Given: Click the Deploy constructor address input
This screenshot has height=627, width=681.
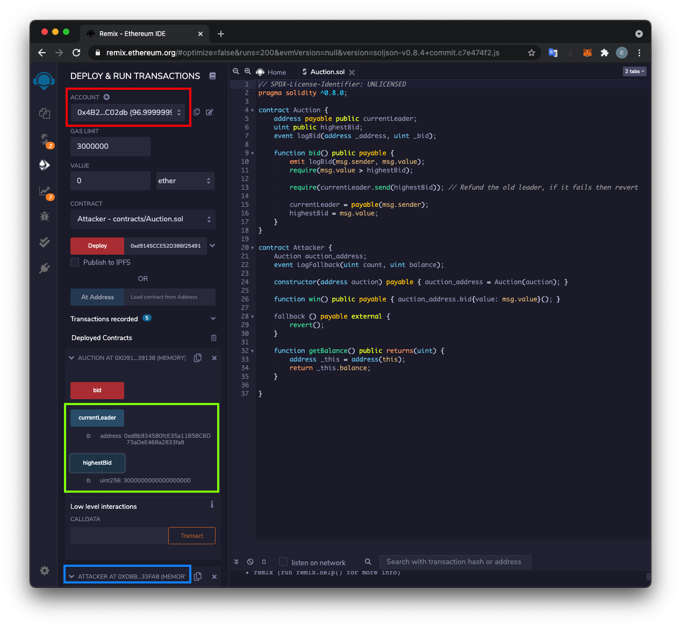Looking at the screenshot, I should (166, 246).
